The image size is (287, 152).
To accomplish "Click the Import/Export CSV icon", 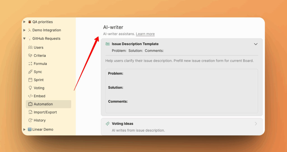I will pyautogui.click(x=30, y=112).
